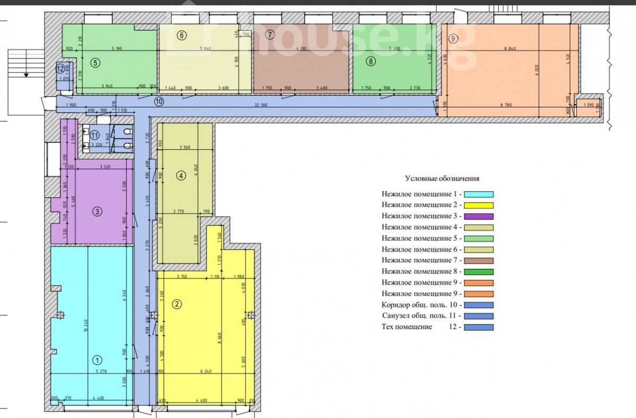
Task: Click the circled 5 marker in green room
Action: click(95, 63)
